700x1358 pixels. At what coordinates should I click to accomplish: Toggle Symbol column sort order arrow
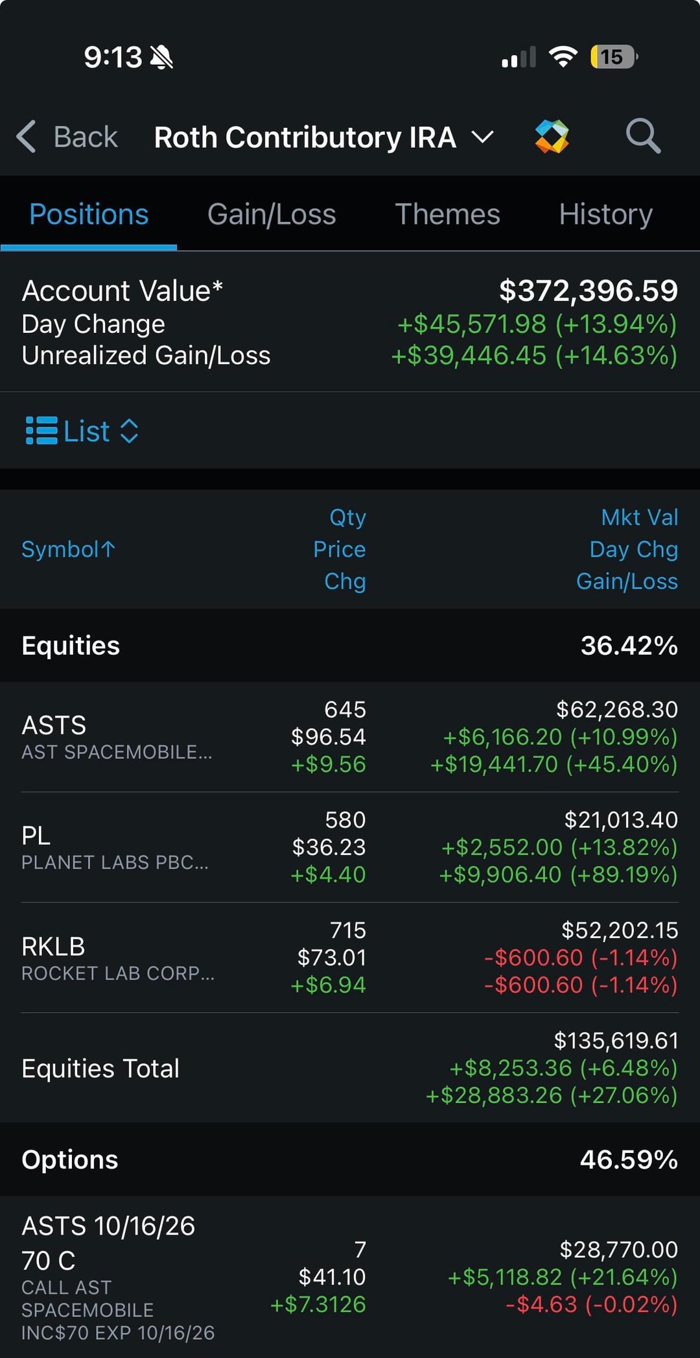[x=109, y=550]
